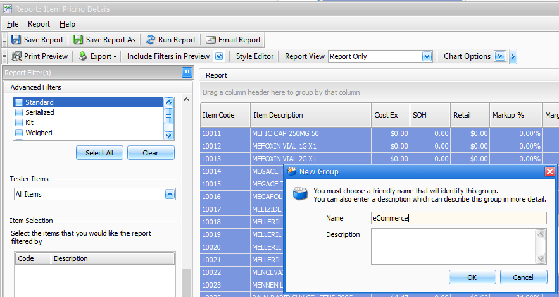
Task: Click the toolbar overflow arrow at right
Action: coord(513,56)
